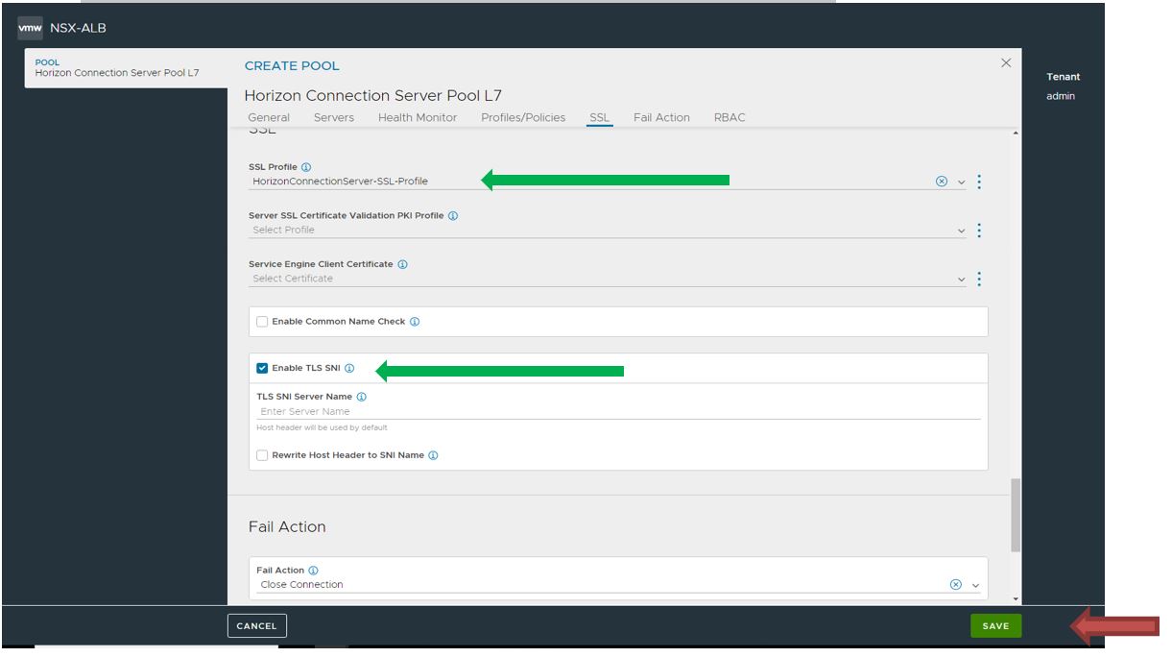
Task: Click into the TLS SNI Server Name field
Action: (619, 411)
